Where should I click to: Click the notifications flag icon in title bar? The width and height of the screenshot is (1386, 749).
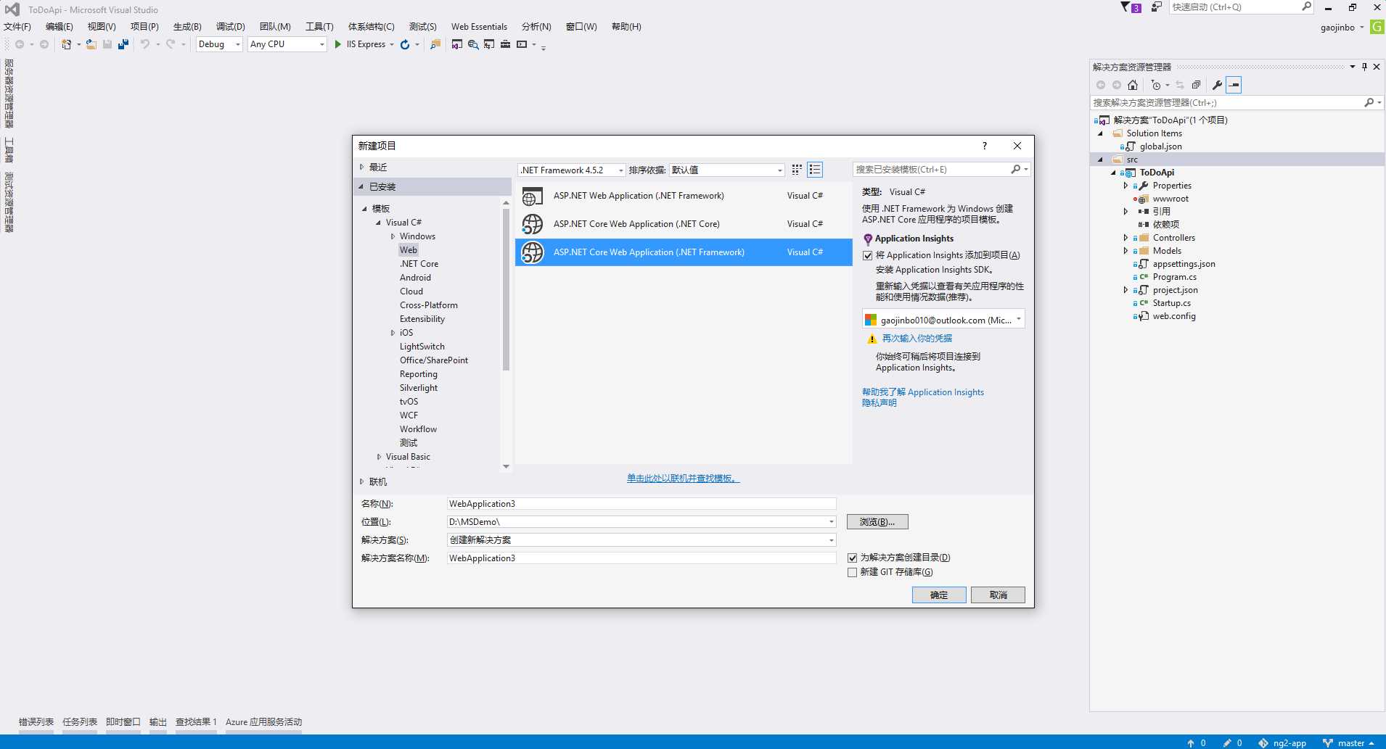(x=1131, y=7)
